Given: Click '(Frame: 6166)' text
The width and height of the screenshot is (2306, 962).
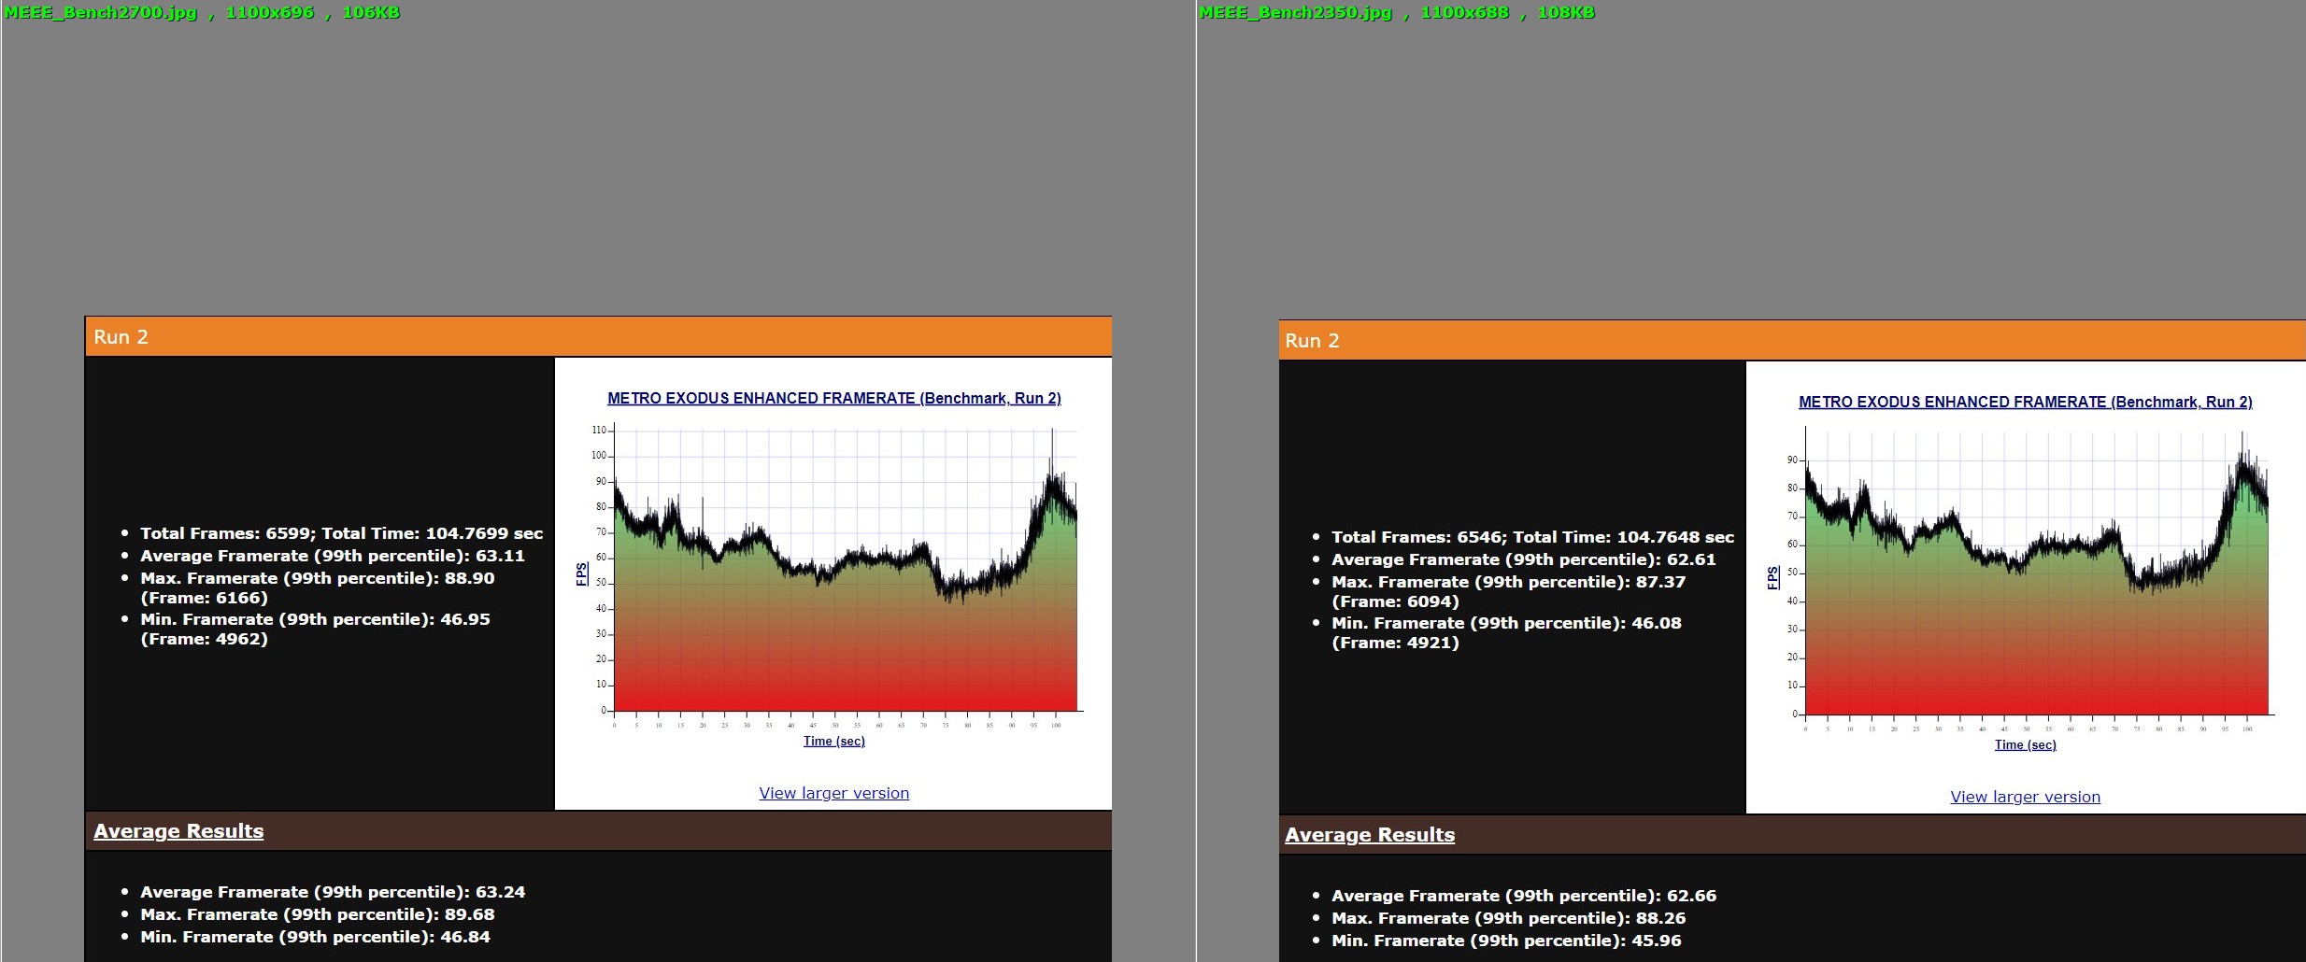Looking at the screenshot, I should 204,598.
